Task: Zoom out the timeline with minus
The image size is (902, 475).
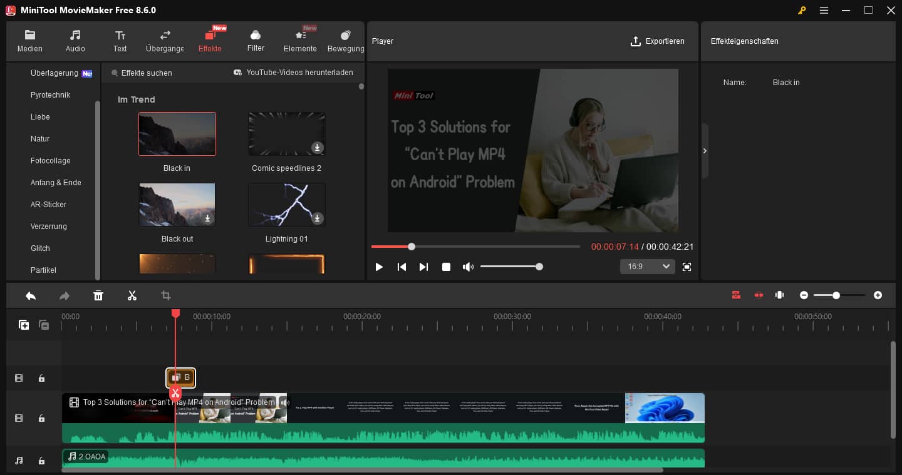Action: point(804,295)
